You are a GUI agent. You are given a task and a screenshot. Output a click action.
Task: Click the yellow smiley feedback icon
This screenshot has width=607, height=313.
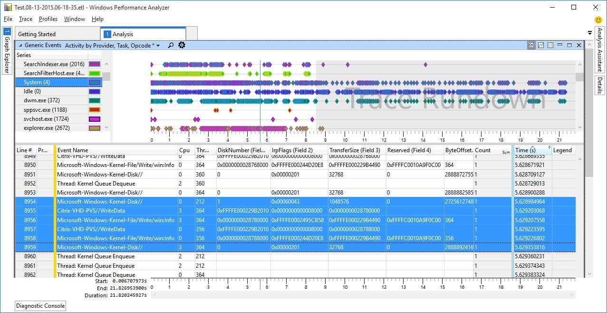coord(598,20)
